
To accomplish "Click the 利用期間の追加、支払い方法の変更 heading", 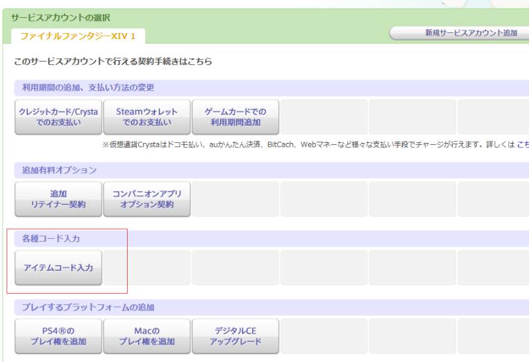I will click(88, 88).
